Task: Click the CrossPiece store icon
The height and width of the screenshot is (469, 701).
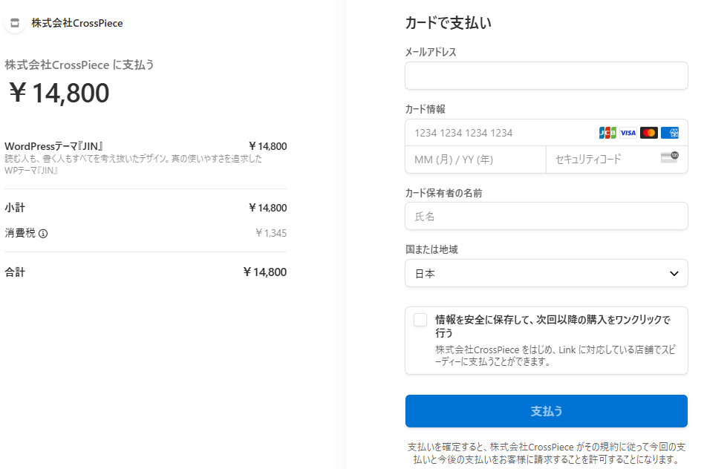Action: [x=15, y=23]
